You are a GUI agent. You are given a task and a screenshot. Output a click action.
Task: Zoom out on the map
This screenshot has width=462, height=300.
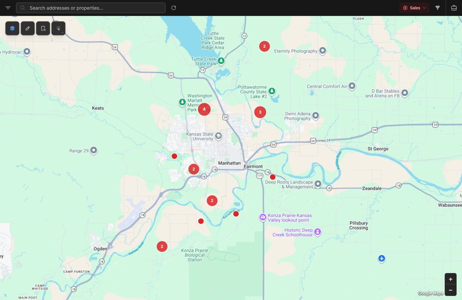point(451,290)
